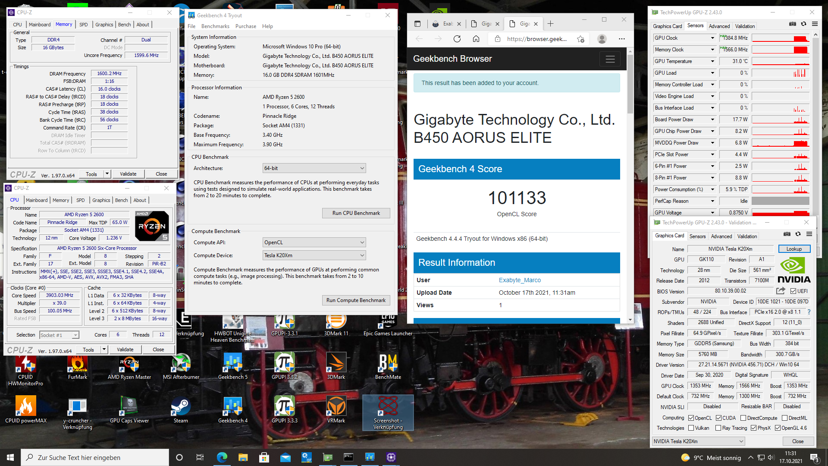The image size is (828, 466).
Task: Click the Close button in lower GPU-Z window
Action: (798, 441)
